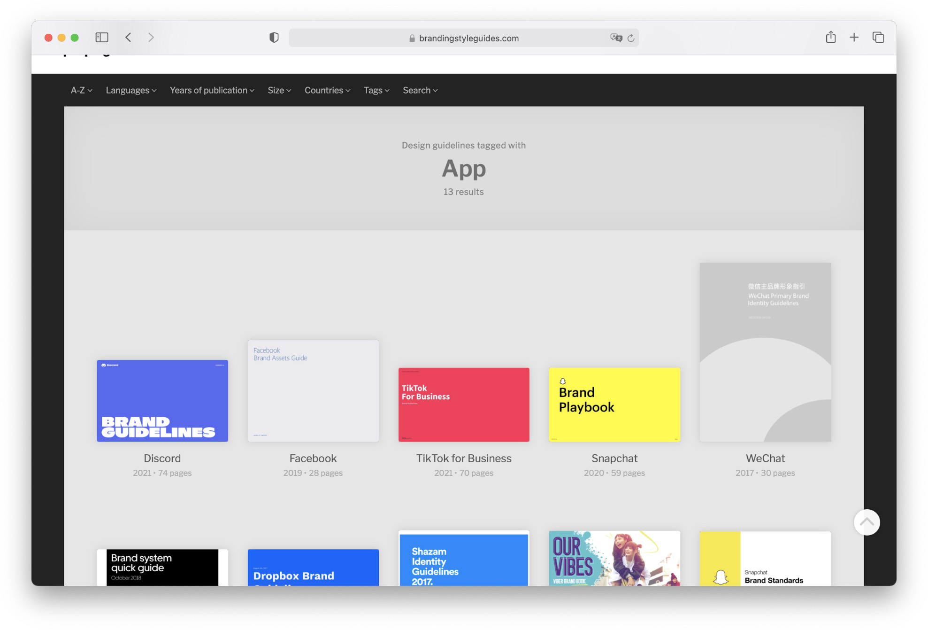The height and width of the screenshot is (630, 928).
Task: Open the red TikTok For Business thumbnail
Action: click(464, 404)
